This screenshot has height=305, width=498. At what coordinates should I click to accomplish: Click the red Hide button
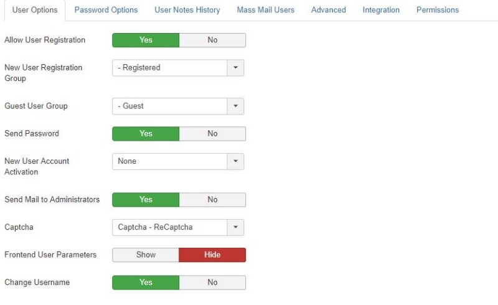[x=212, y=255]
